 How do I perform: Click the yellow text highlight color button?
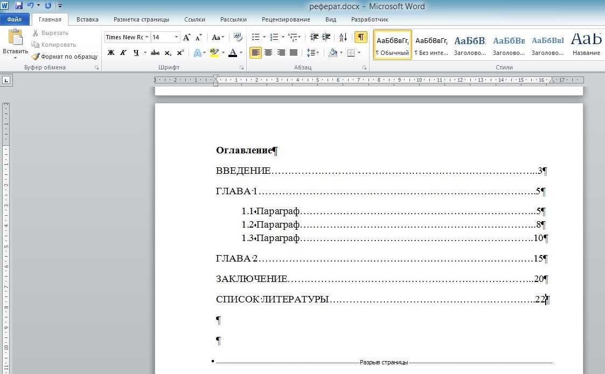(213, 53)
